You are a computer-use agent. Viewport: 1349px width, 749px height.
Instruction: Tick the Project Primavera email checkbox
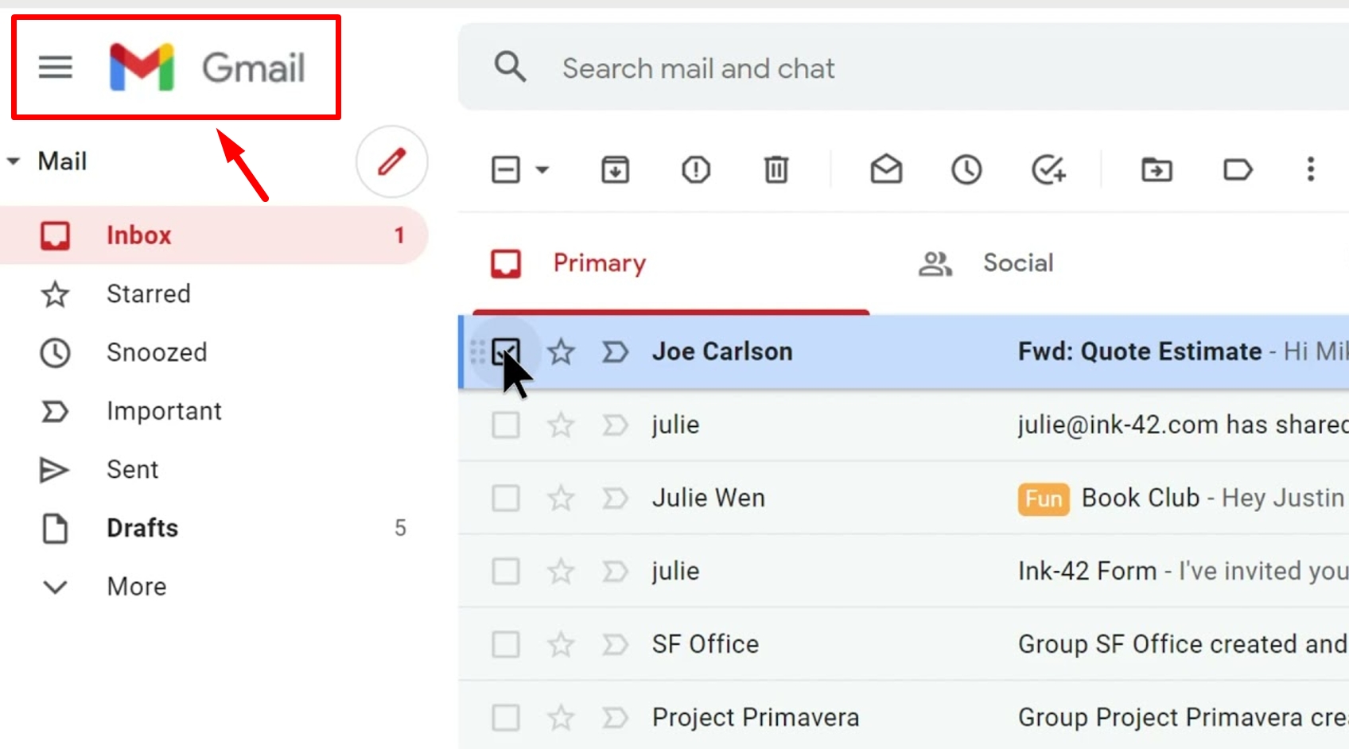(506, 718)
